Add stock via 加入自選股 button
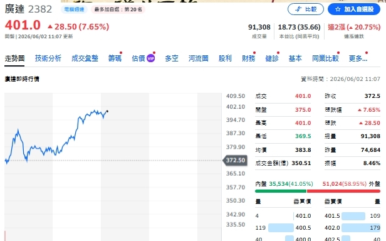The height and width of the screenshot is (241, 386). (x=354, y=9)
